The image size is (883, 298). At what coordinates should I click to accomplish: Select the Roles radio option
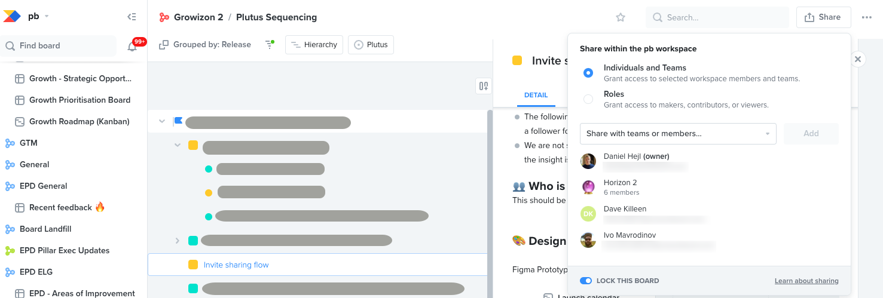tap(588, 99)
